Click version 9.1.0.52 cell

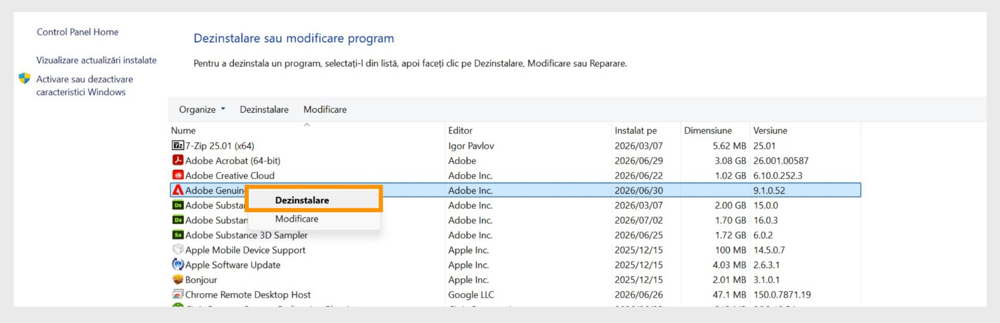point(769,190)
